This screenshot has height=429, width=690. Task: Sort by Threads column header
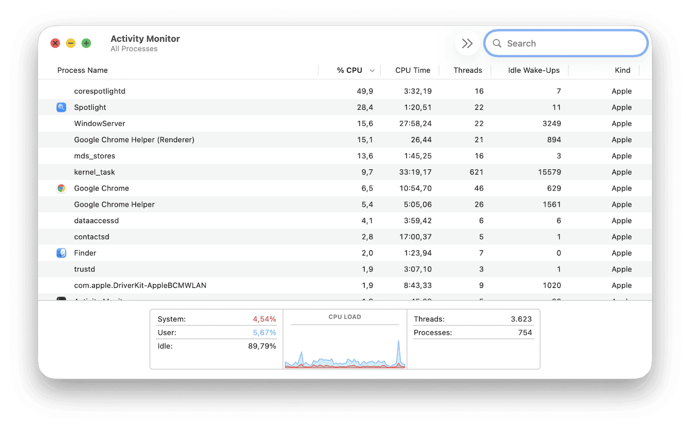468,71
